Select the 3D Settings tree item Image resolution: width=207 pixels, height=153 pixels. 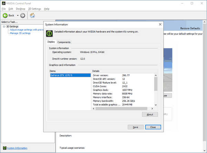coord(12,27)
